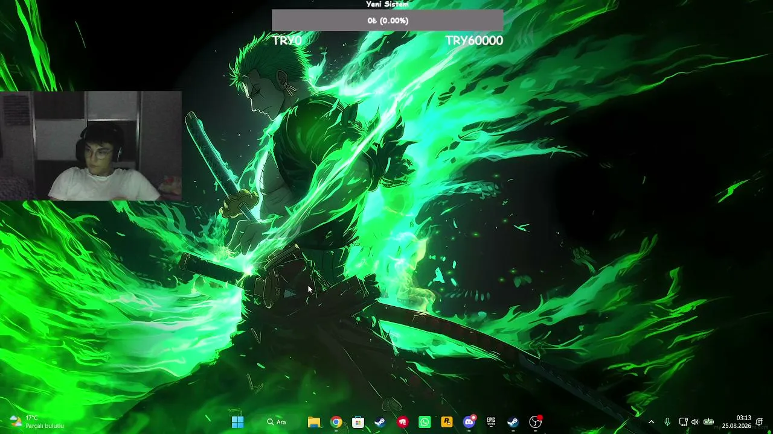Open the weather widget showing 17°C
This screenshot has width=773, height=434.
[36, 422]
